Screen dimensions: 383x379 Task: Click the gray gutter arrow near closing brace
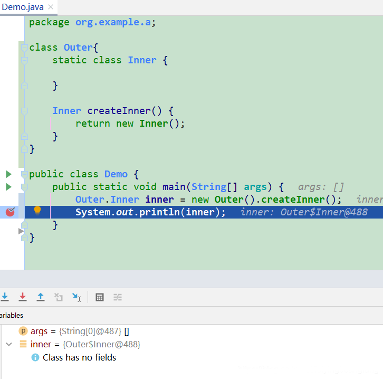click(x=21, y=231)
